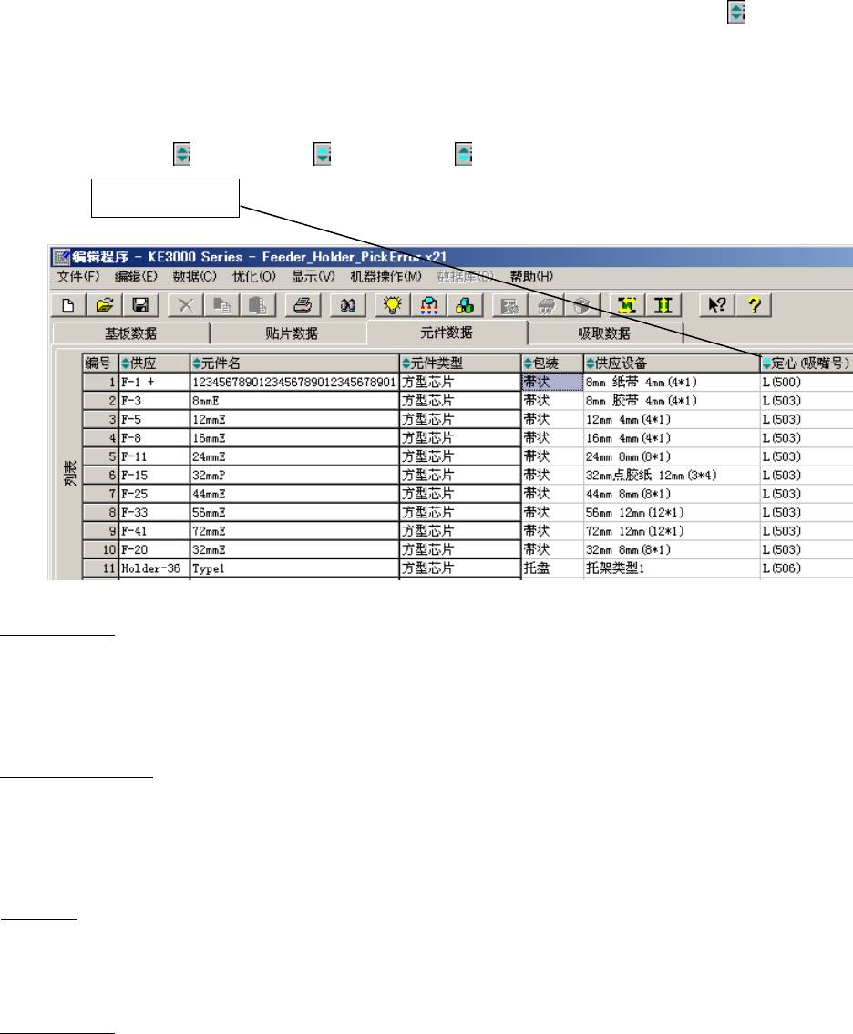This screenshot has height=1034, width=853.
Task: Select supply cell F-20
Action: click(154, 549)
